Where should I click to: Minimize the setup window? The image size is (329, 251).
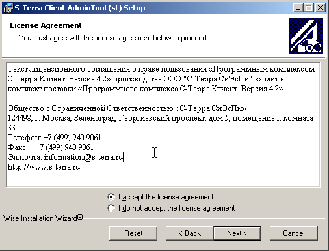298,8
